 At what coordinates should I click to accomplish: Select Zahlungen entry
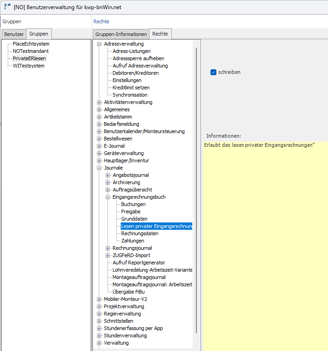coord(133,241)
